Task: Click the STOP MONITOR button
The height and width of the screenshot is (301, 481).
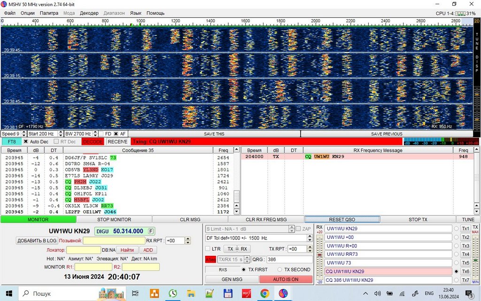Action: point(114,219)
